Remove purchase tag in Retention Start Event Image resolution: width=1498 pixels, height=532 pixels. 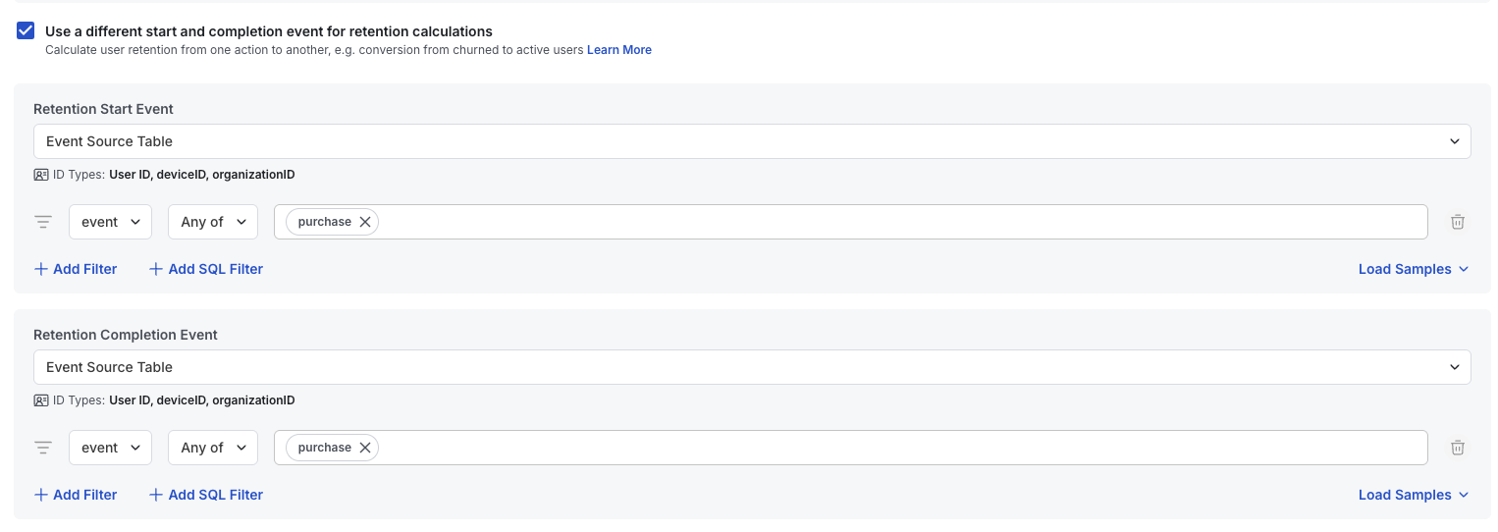pos(365,222)
